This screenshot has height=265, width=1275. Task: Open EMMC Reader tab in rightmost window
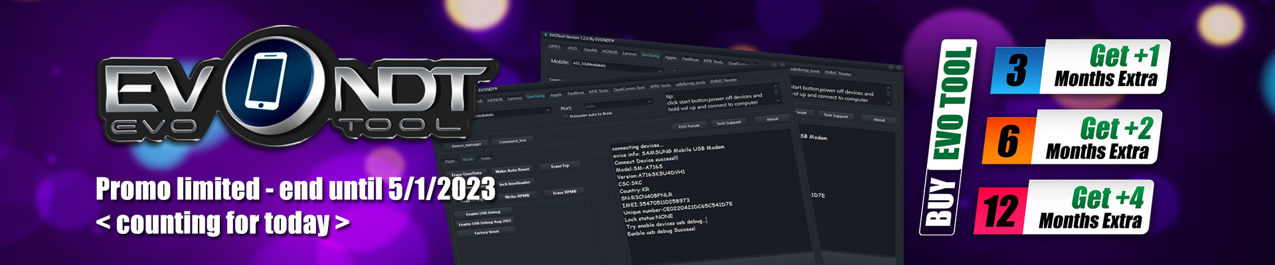point(838,73)
